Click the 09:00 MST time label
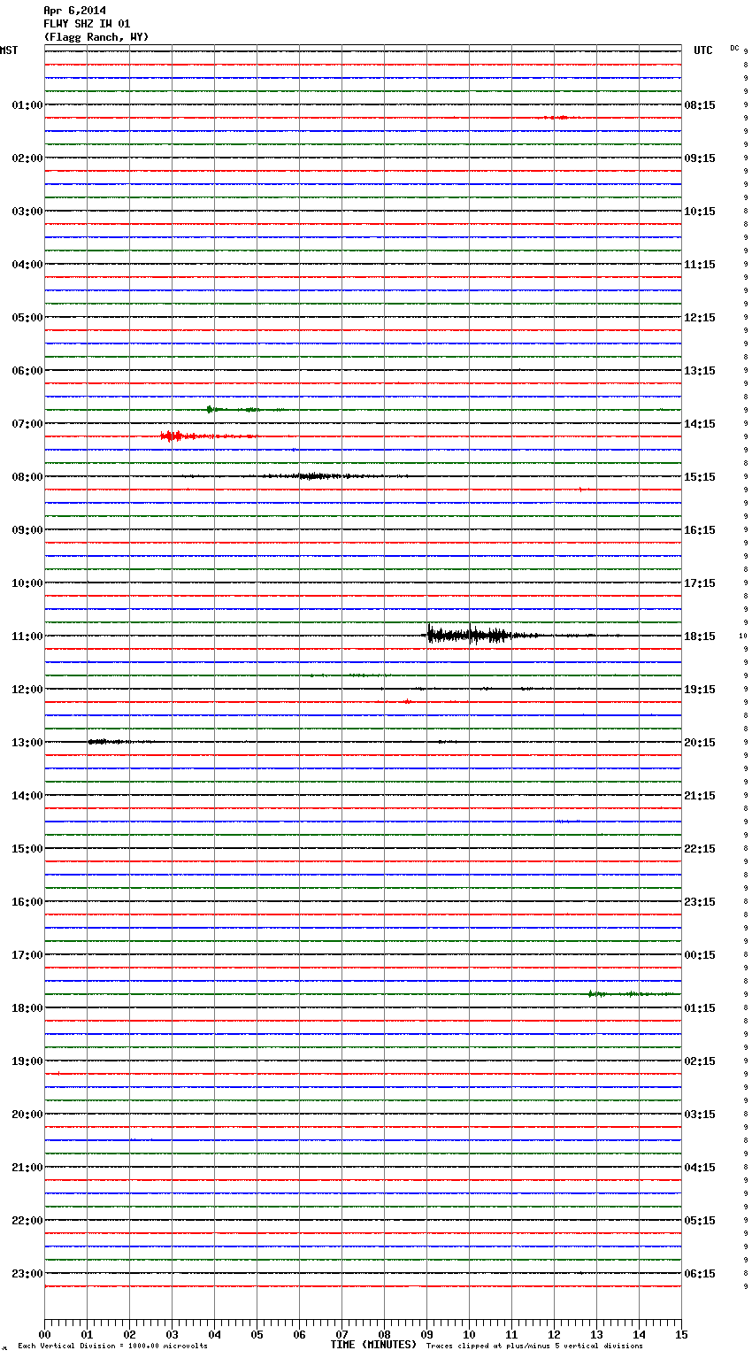 27,530
